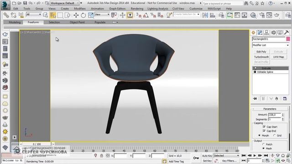Open the ribbon options dropdown after Populate
The width and height of the screenshot is (292, 164).
115,22
